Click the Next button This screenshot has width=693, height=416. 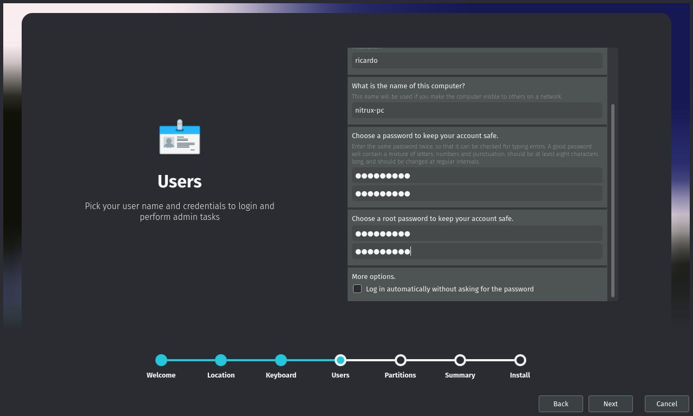[611, 404]
